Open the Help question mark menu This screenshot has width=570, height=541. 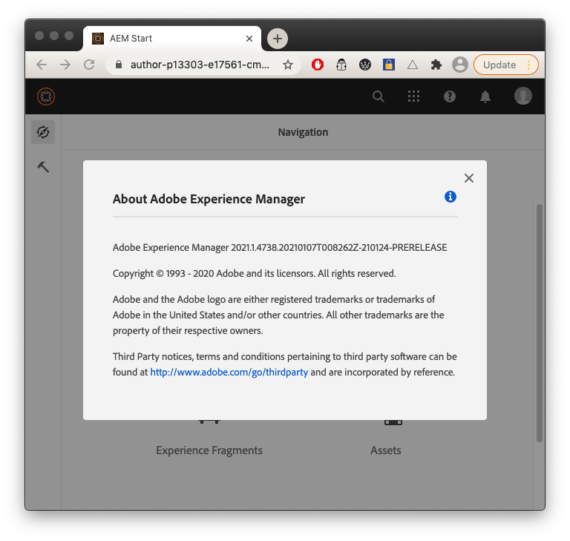pos(450,96)
